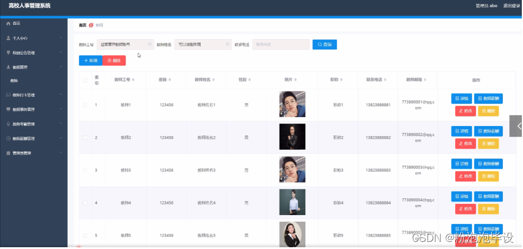Viewport: 523px width, 249px height.
Task: Tick the checkbox for 教师5 row
Action: [86, 235]
